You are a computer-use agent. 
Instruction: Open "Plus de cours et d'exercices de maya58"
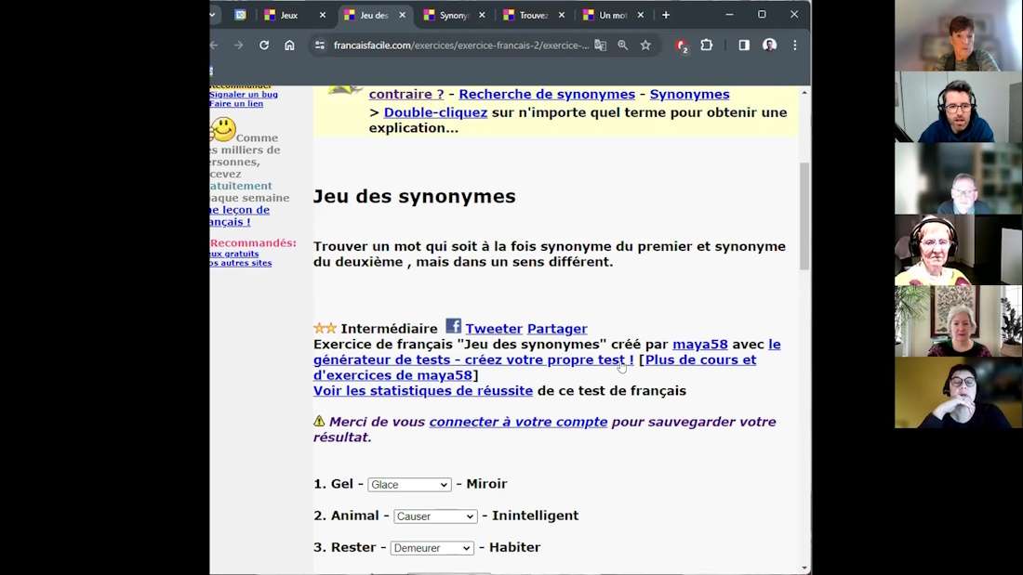[535, 368]
